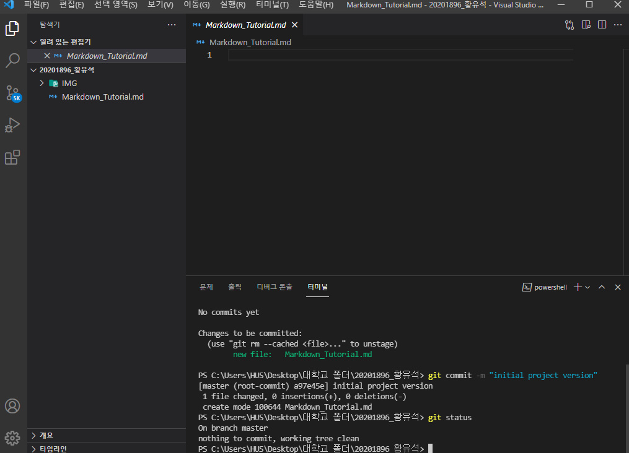Open the Accounts menu icon
Image resolution: width=629 pixels, height=453 pixels.
(x=12, y=406)
